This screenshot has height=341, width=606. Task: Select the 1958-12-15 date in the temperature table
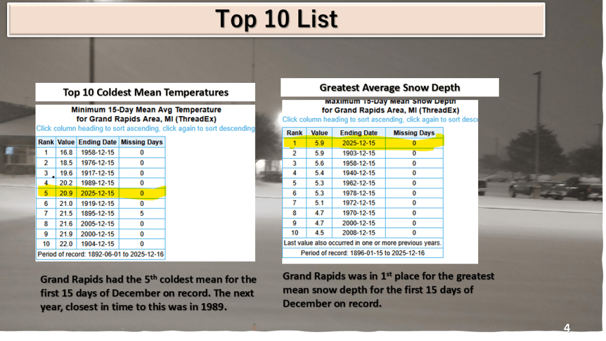point(96,152)
